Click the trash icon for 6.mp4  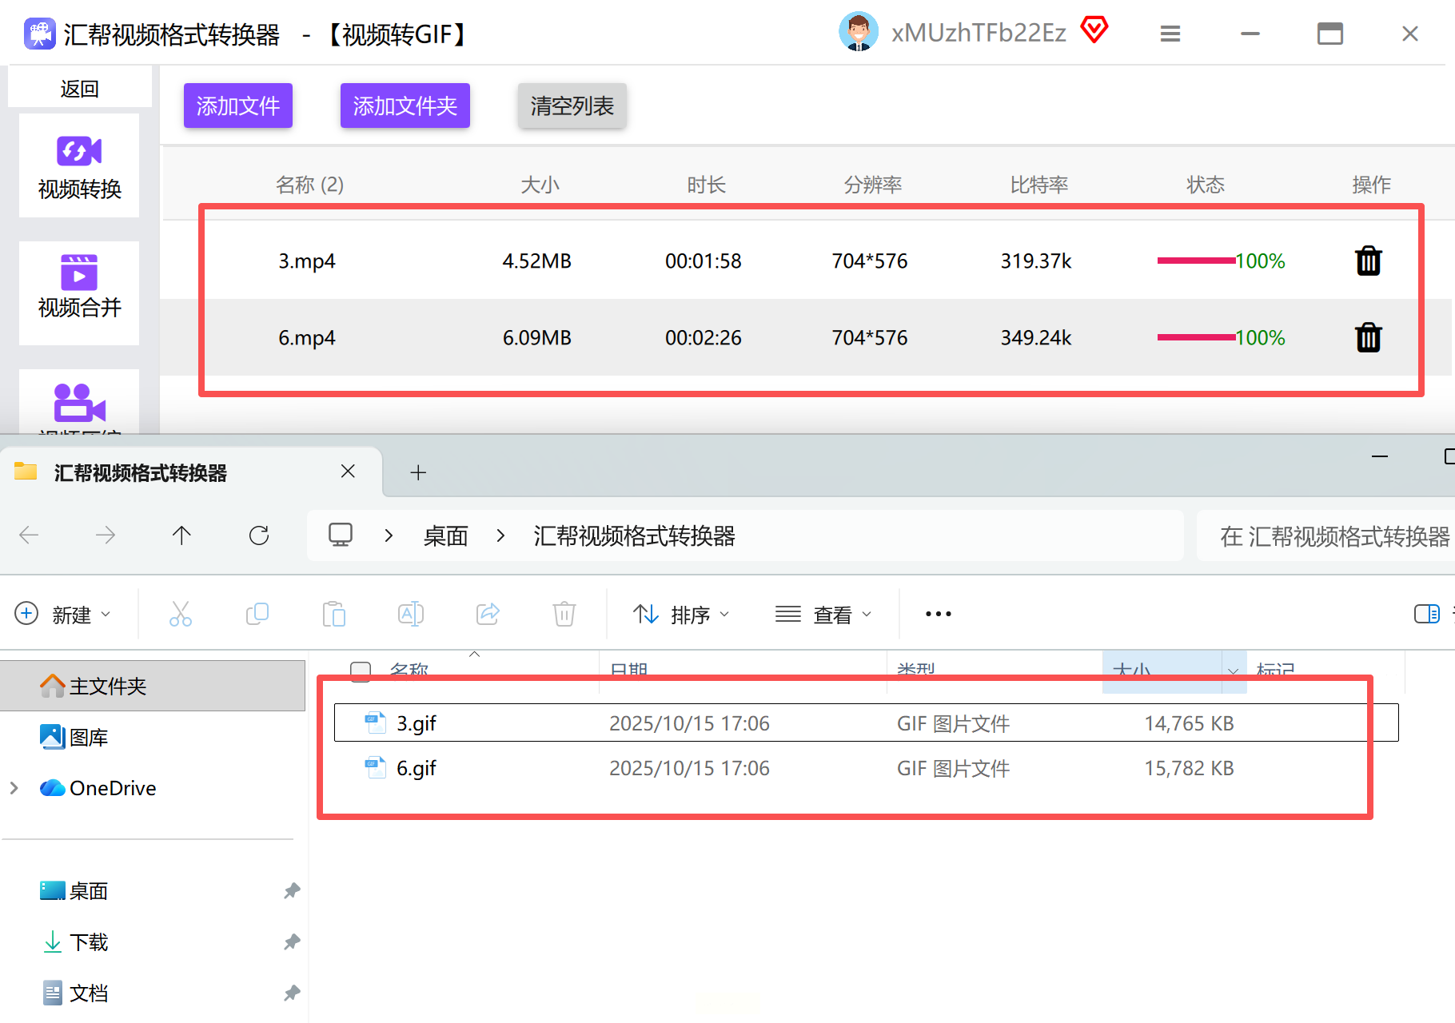click(1368, 337)
